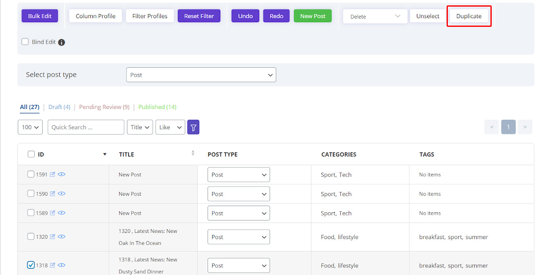550x275 pixels.
Task: Filter by Published (14) tab
Action: 157,107
